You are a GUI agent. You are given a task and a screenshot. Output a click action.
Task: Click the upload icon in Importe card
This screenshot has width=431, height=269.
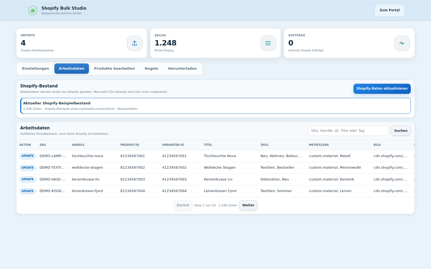click(x=135, y=43)
